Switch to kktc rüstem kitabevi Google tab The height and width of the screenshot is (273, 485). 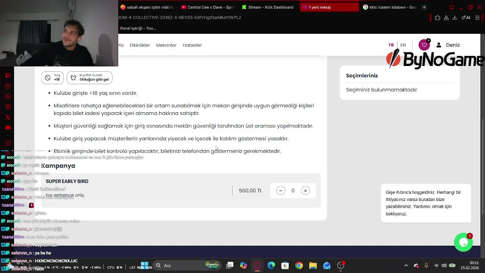tap(390, 7)
